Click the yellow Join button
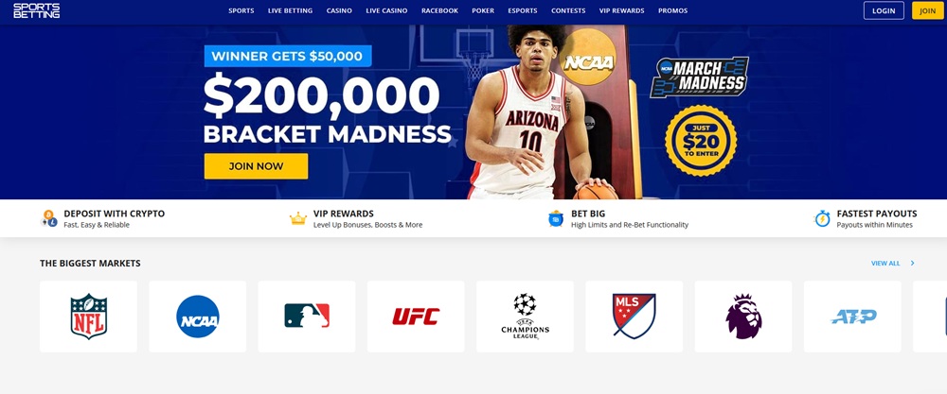 coord(928,10)
